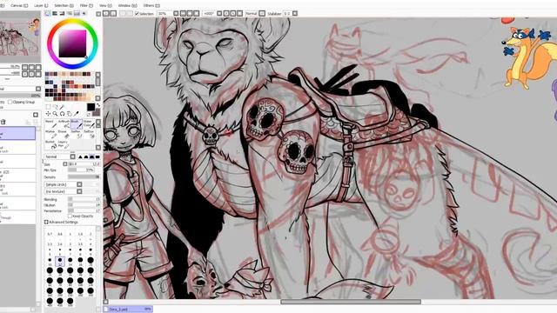This screenshot has height=313, width=557.
Task: Show the color mixer panel icon
Action: [70, 14]
